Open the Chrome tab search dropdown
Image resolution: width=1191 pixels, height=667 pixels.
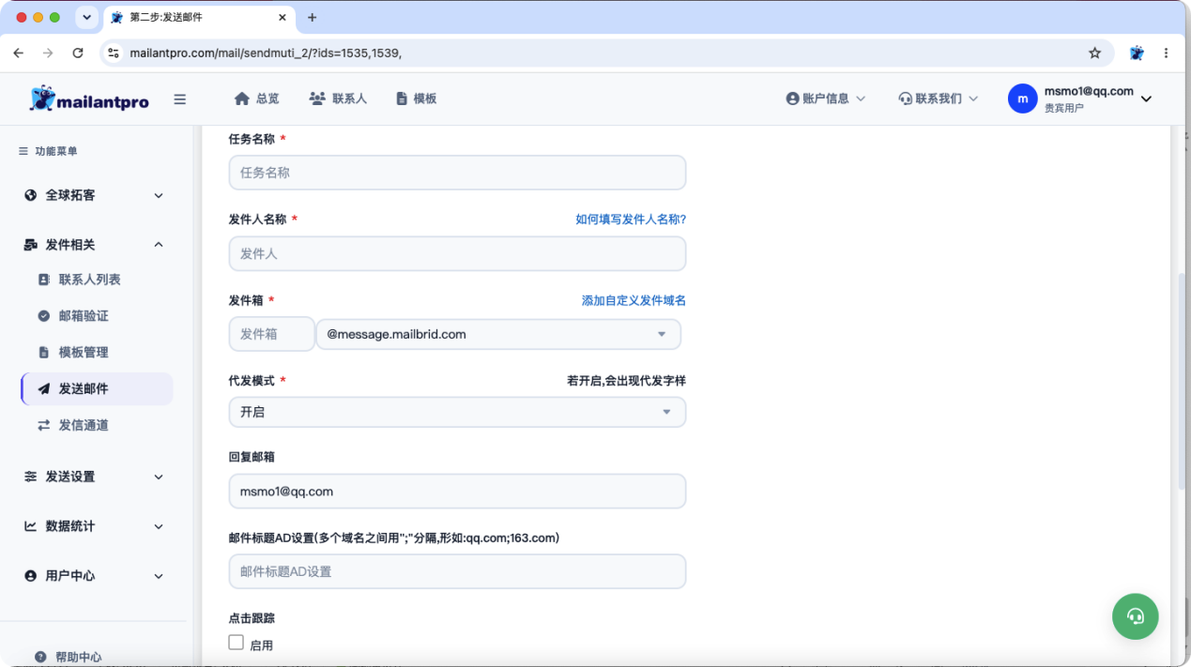tap(86, 17)
